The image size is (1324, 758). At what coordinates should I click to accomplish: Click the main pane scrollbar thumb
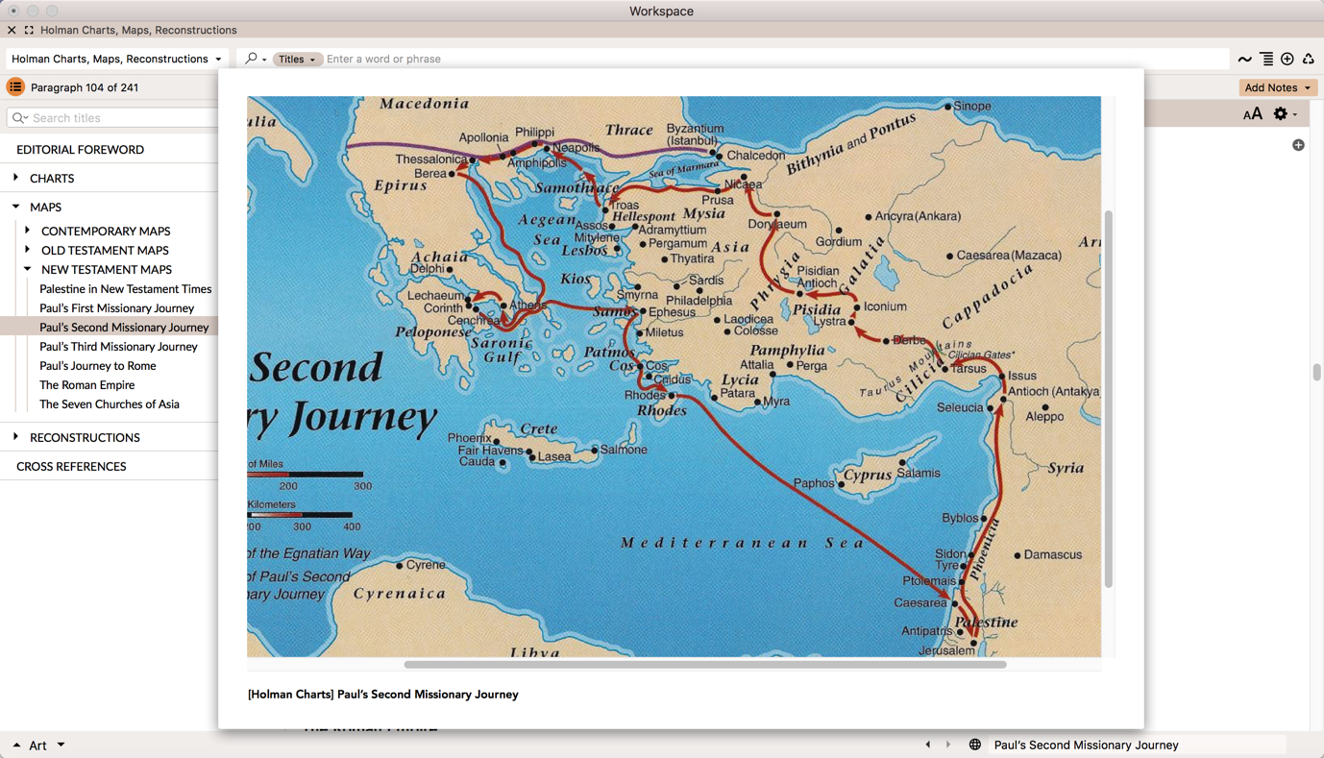(1316, 372)
